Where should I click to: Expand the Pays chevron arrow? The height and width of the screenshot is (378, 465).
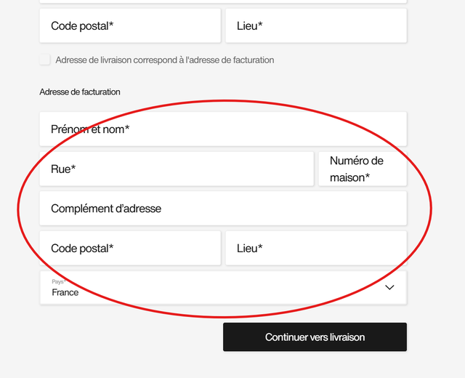[x=389, y=288]
